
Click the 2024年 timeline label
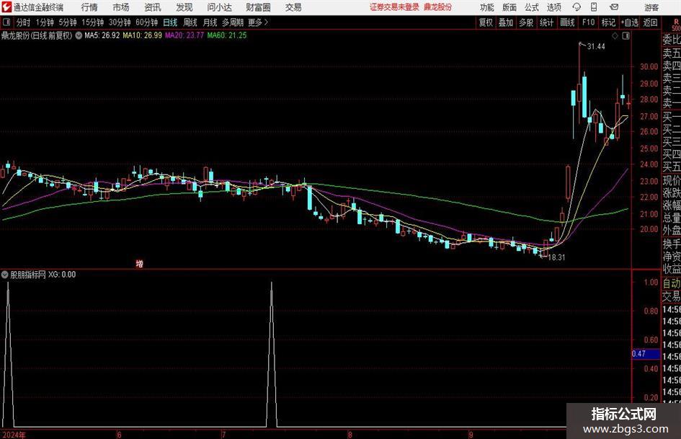(14, 435)
